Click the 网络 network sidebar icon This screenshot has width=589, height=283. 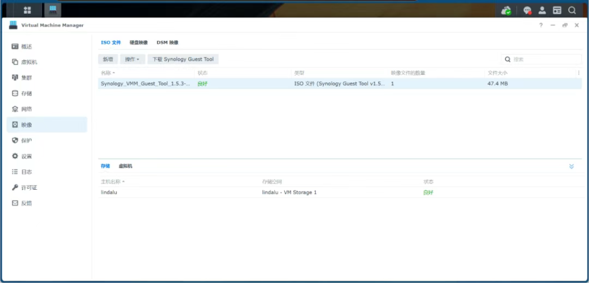(x=15, y=109)
